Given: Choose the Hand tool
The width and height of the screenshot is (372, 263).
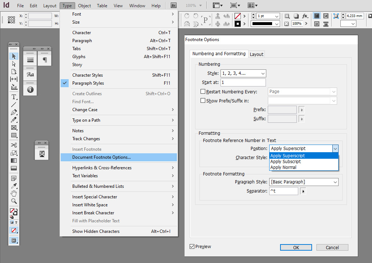Looking at the screenshot, I should point(14,193).
